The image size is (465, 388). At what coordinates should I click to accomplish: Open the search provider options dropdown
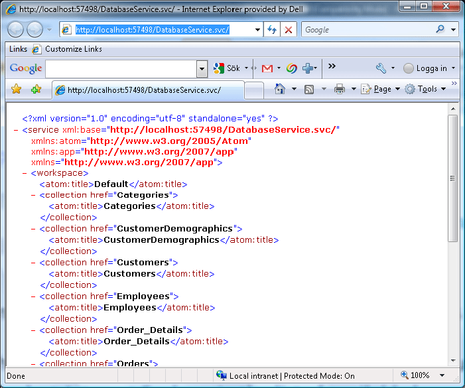click(x=453, y=30)
